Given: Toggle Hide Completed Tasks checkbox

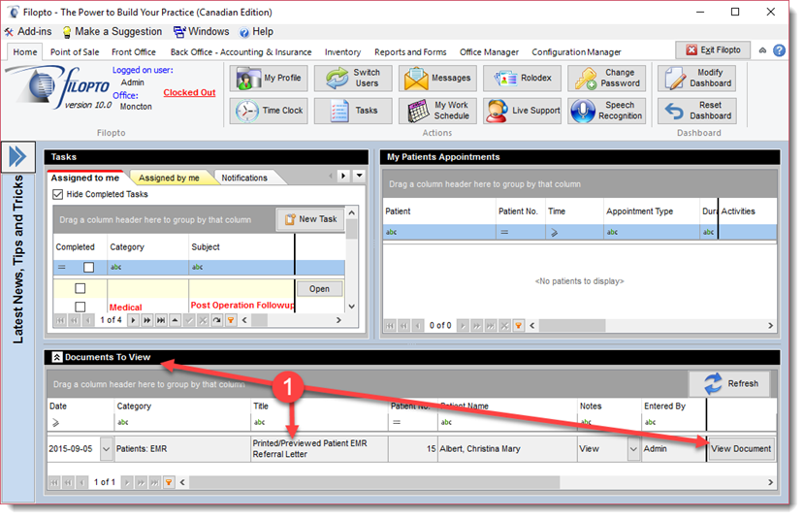Looking at the screenshot, I should click(58, 194).
